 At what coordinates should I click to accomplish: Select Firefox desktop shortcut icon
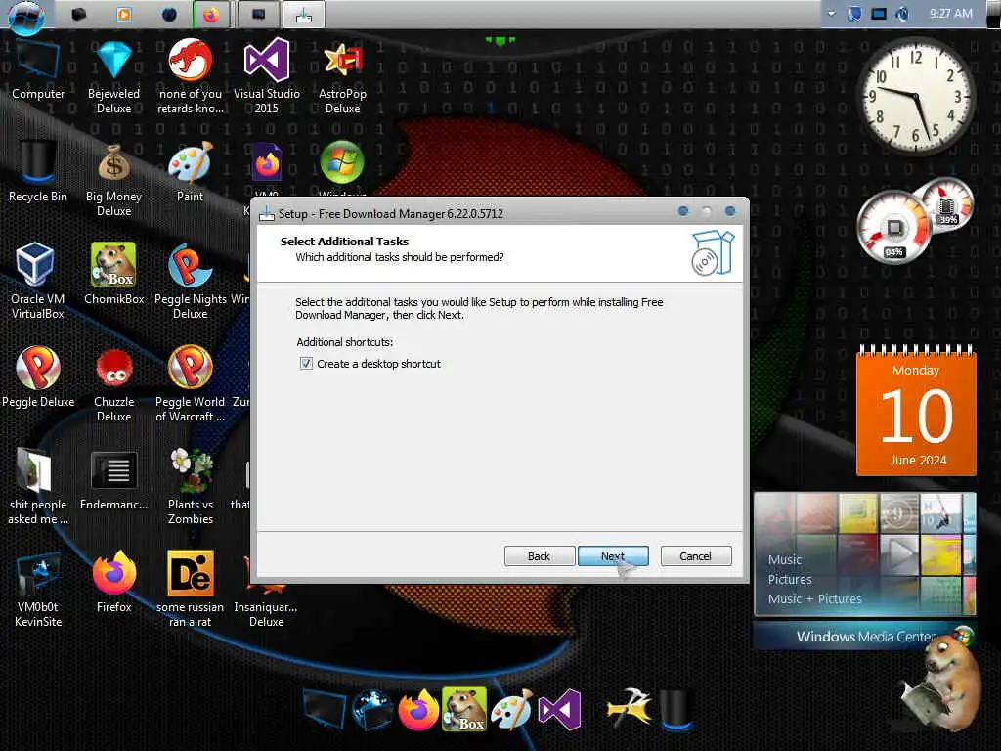pos(113,583)
